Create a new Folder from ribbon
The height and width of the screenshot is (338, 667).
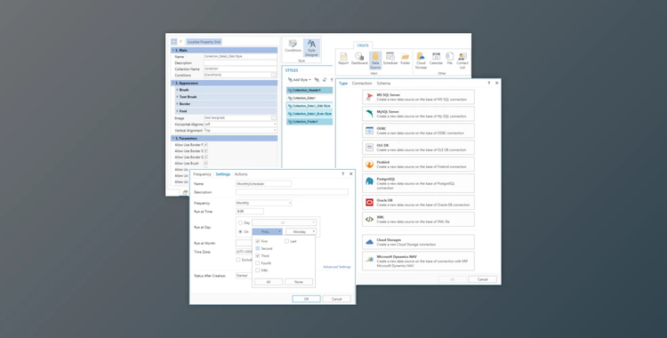[x=405, y=59]
